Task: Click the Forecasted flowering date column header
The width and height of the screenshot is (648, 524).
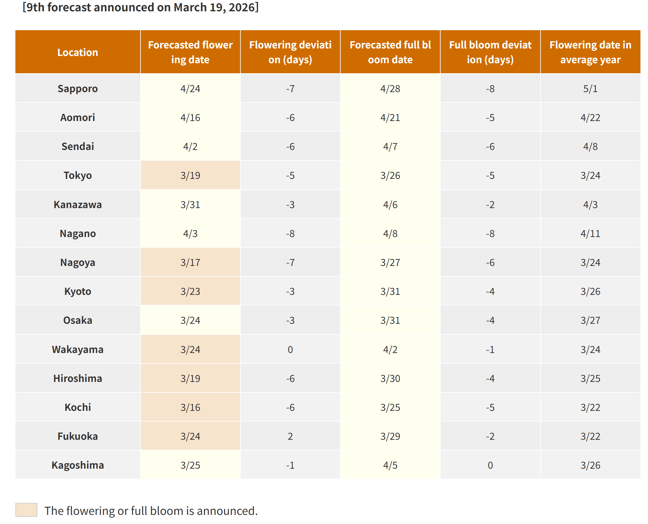Action: (x=190, y=52)
